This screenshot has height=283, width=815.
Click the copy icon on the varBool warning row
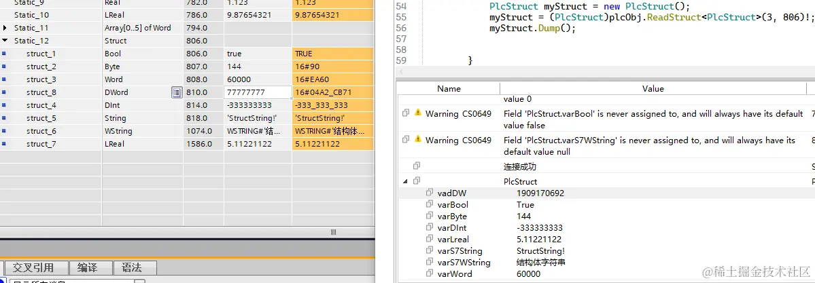point(406,113)
